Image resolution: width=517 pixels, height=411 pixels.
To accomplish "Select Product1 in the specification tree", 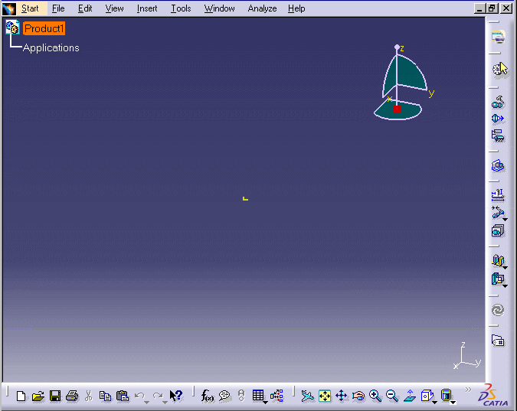I will 44,28.
